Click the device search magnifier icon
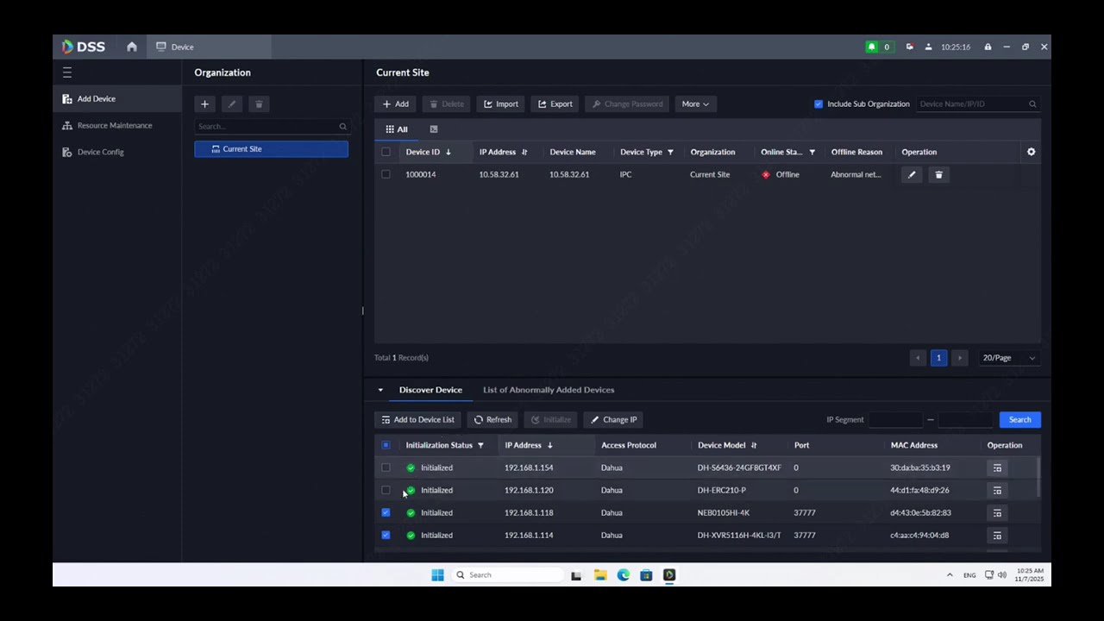Viewport: 1104px width, 621px height. point(1032,103)
